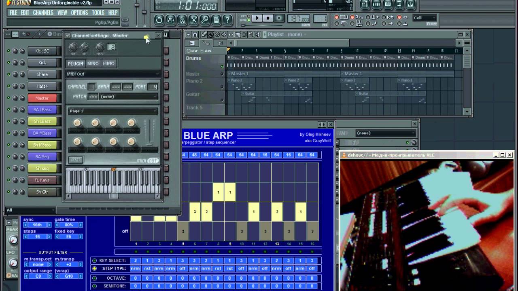This screenshot has height=291, width=518.
Task: Select the Paint brush tool in Playlist
Action: pyautogui.click(x=211, y=34)
